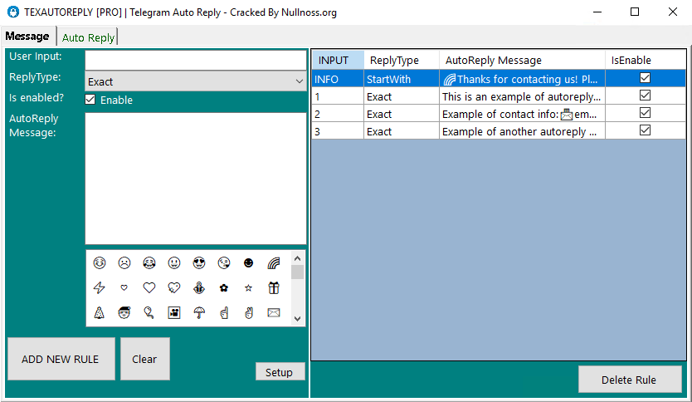
Task: Select the INFO input cell
Action: tap(338, 79)
